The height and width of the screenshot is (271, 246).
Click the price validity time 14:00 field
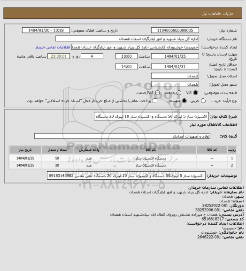(x=126, y=66)
